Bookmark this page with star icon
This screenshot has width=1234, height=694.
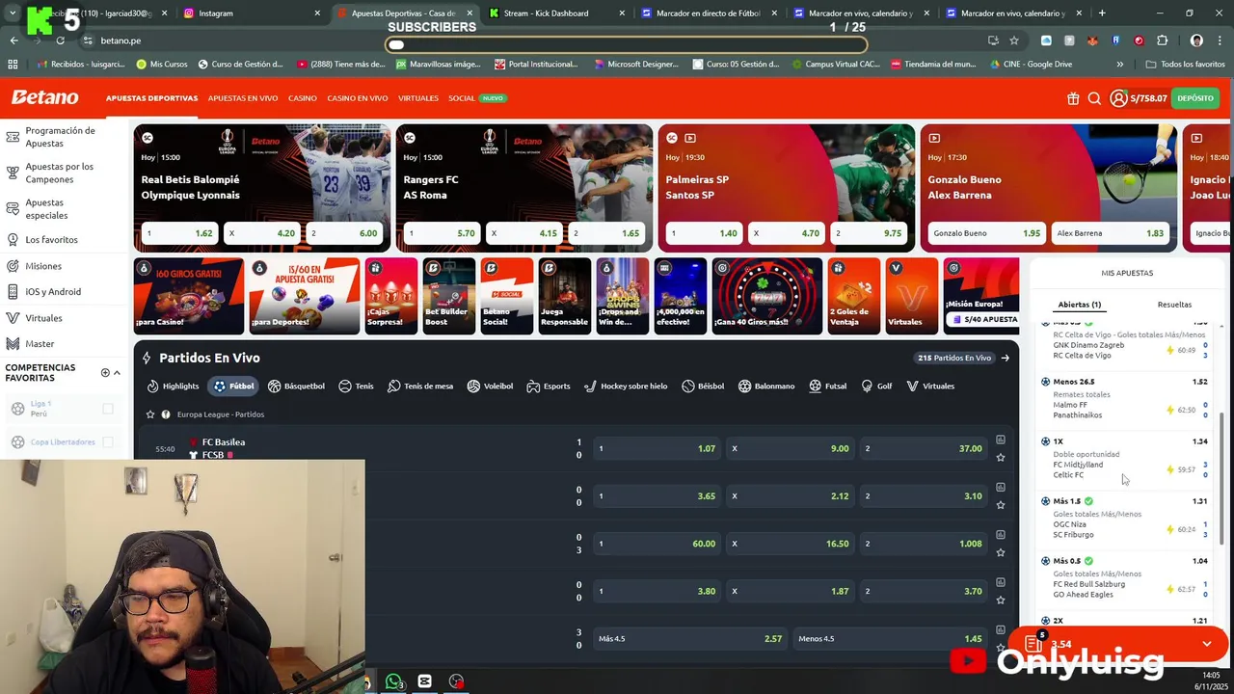point(1014,40)
